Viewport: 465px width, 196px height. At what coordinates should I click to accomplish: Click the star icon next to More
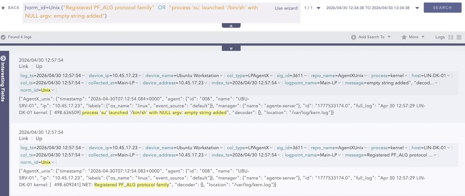click(404, 37)
